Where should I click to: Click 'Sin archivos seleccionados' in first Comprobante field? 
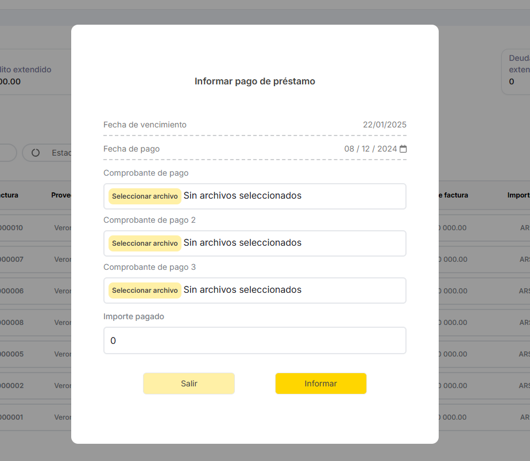[242, 196]
